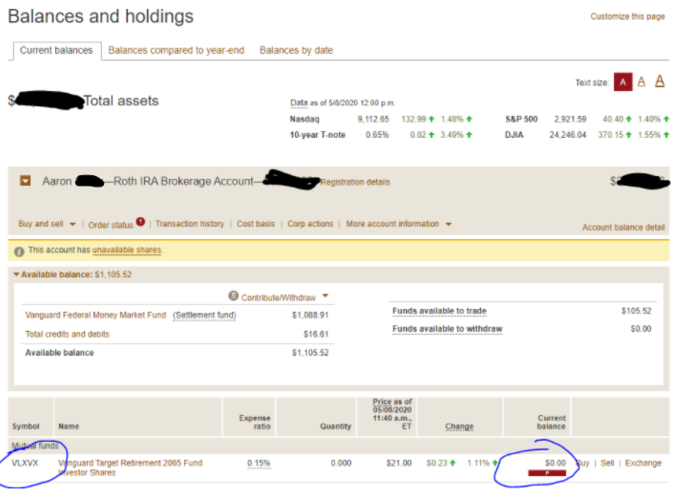Click Exchange for VLXVX fund

pyautogui.click(x=643, y=463)
